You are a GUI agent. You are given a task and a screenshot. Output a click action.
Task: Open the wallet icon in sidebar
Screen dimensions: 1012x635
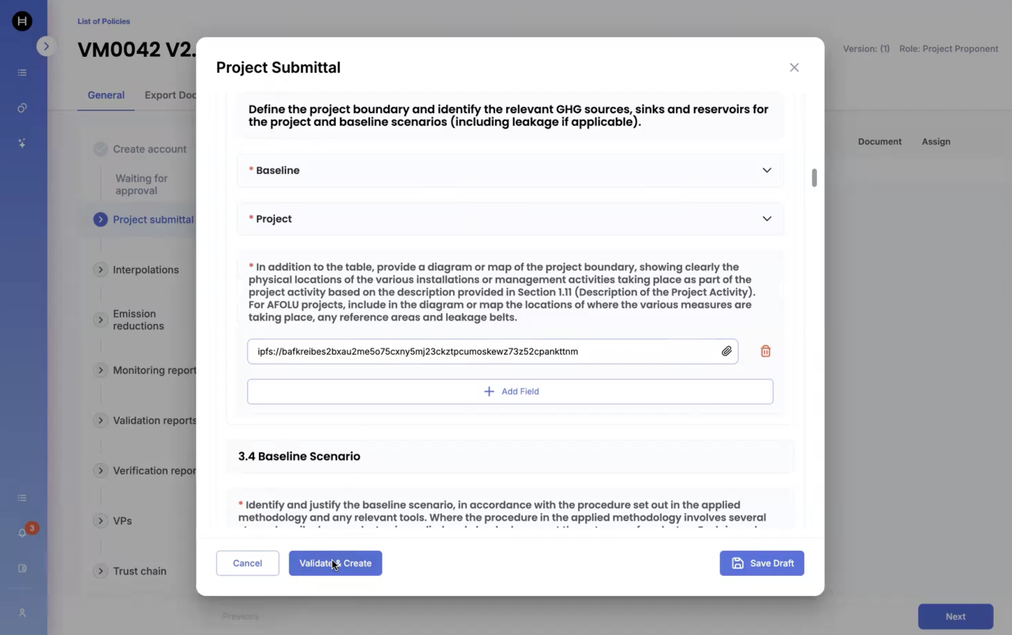(x=22, y=568)
